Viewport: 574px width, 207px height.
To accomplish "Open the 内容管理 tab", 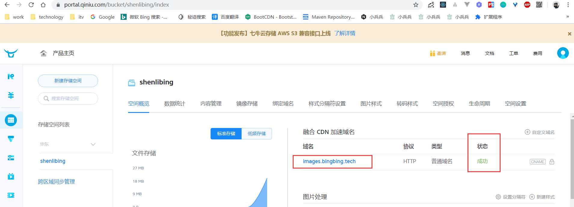I will [211, 104].
